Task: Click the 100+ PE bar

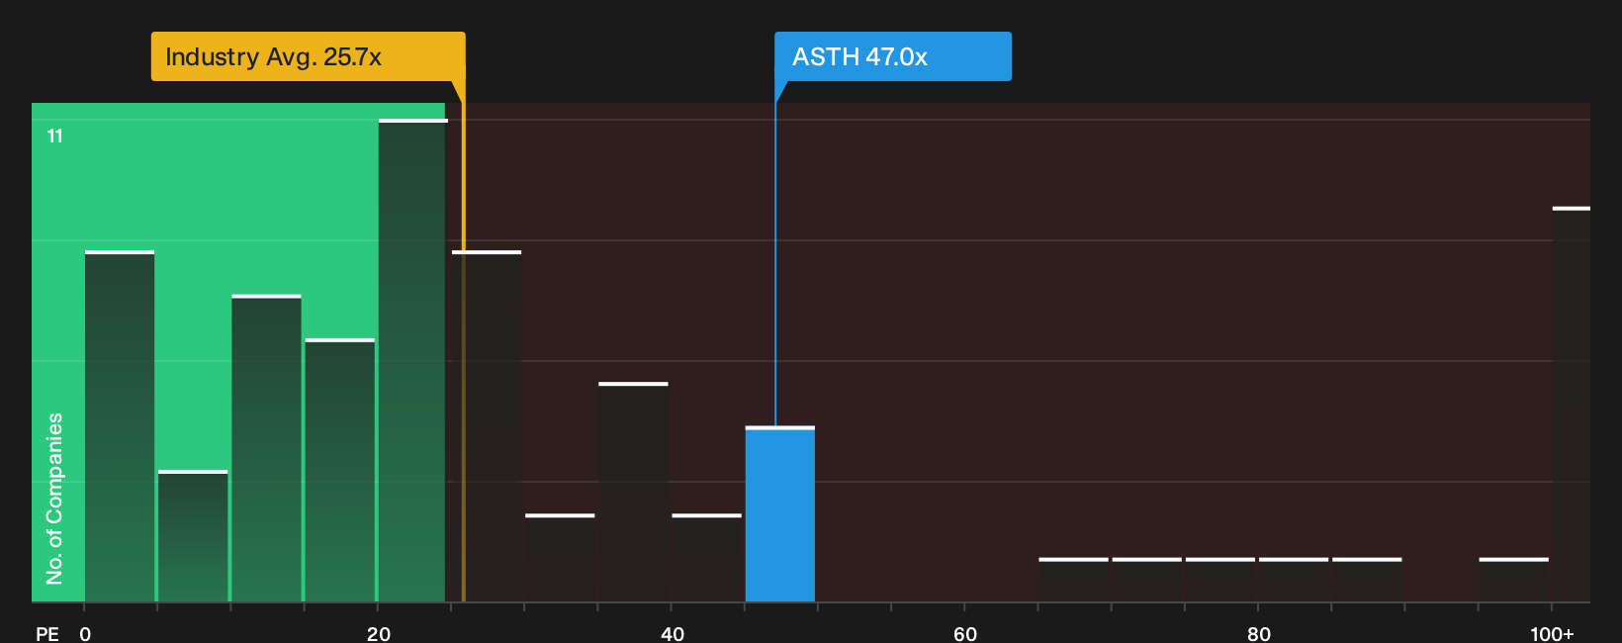Action: point(1571,405)
